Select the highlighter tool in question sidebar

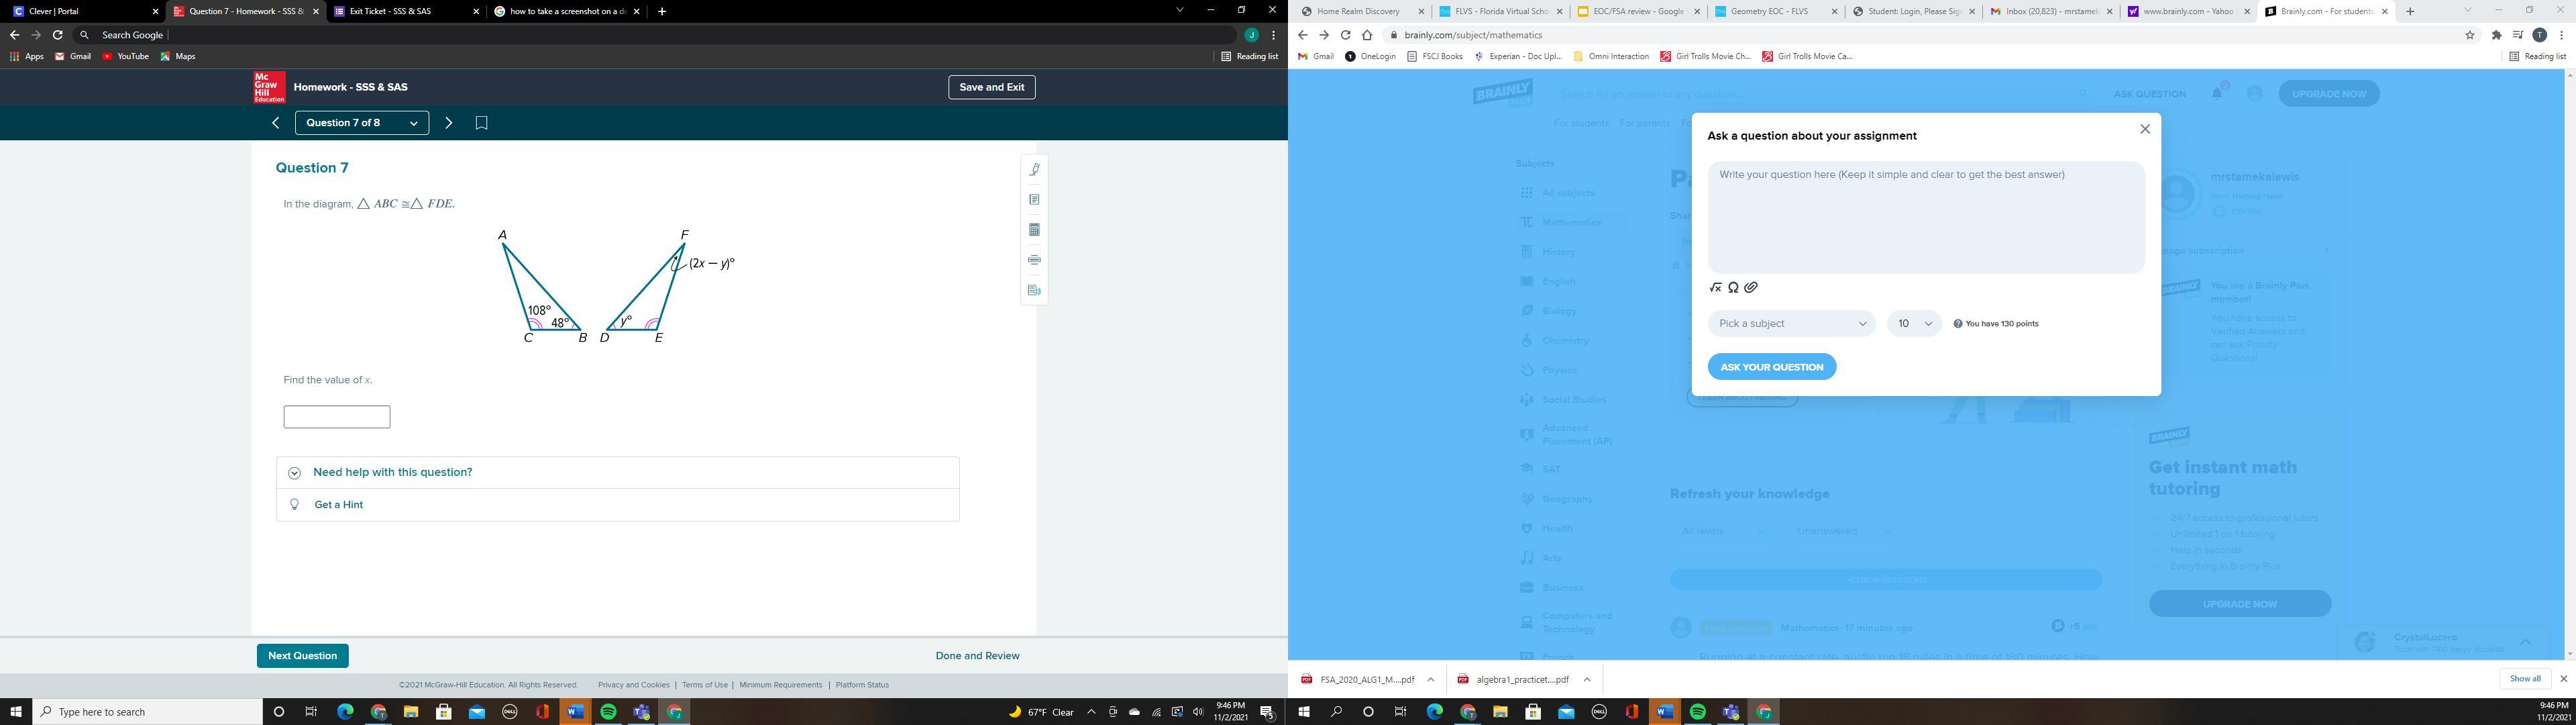pos(1034,169)
